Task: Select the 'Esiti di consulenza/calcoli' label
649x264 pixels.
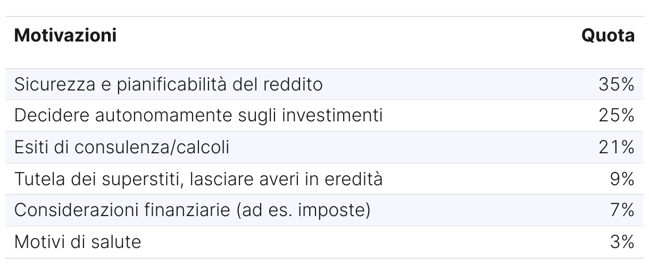Action: (122, 147)
